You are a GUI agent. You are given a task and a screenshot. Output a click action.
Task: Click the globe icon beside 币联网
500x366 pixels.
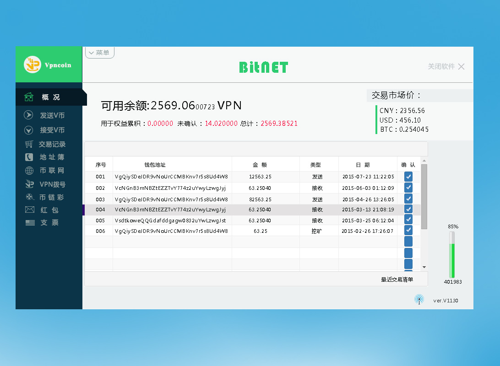(29, 170)
